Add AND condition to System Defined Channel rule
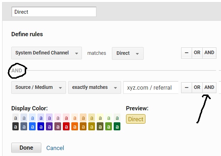This screenshot has height=156, width=221. (209, 53)
